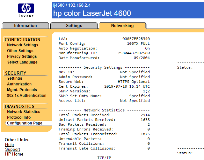Click the Unsendable Packets label
Image resolution: width=204 pixels, height=160 pixels.
[x=80, y=139]
